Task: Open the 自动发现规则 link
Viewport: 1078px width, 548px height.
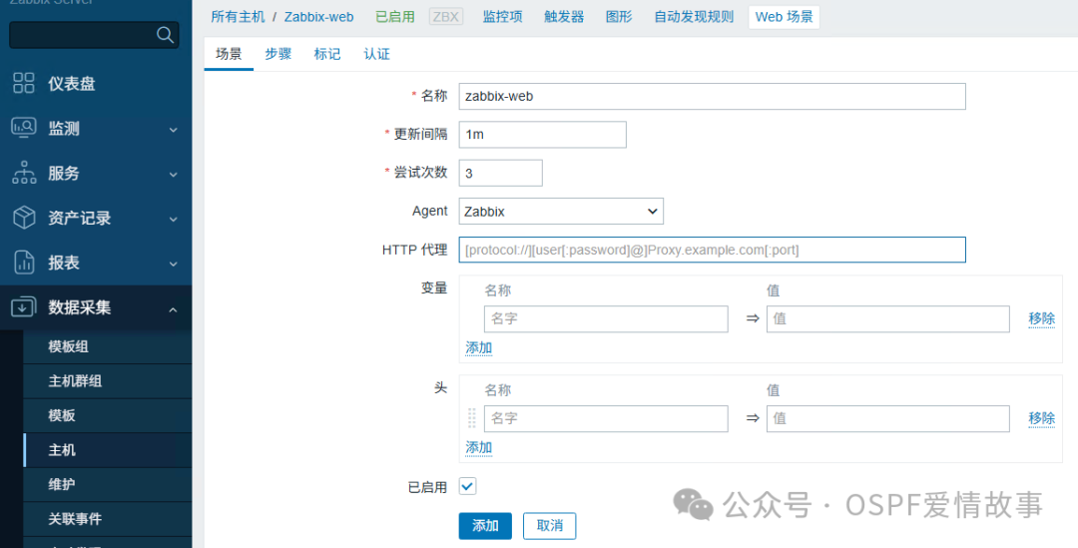Action: point(694,17)
